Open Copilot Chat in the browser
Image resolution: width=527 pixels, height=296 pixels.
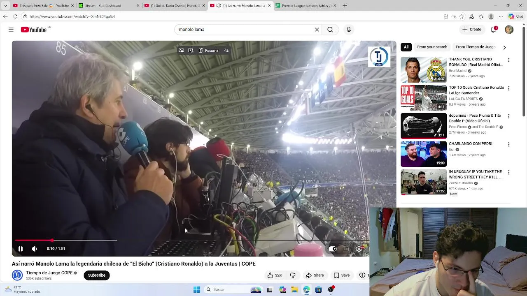[515, 16]
